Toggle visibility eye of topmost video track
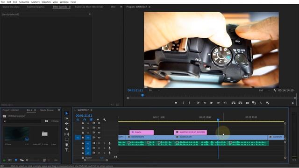 click(99, 123)
